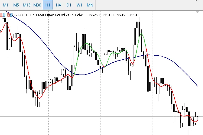
Task: Set chart to W1 weekly timeframe
Action: 79,5
